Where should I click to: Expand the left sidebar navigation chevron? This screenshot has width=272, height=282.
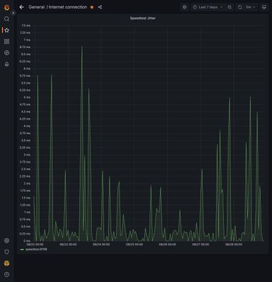[x=13, y=13]
